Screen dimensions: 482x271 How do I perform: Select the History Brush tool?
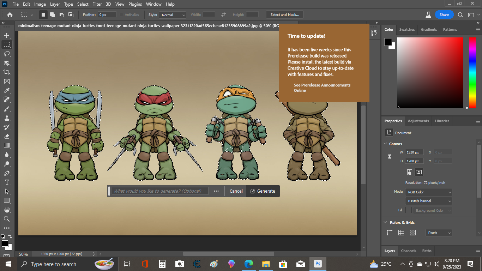click(x=7, y=127)
